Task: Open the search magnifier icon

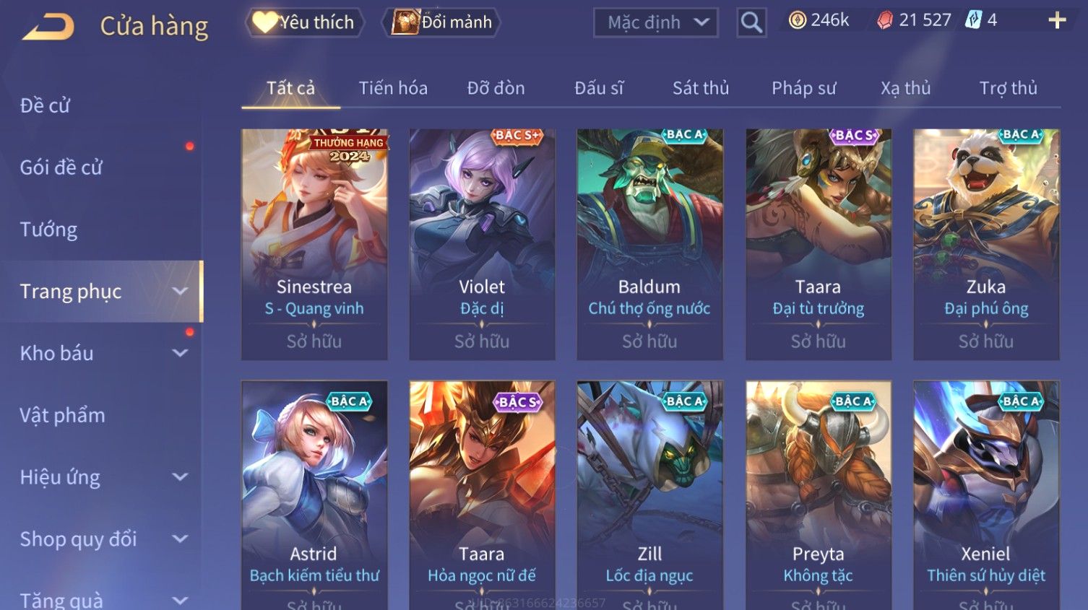Action: pyautogui.click(x=751, y=22)
